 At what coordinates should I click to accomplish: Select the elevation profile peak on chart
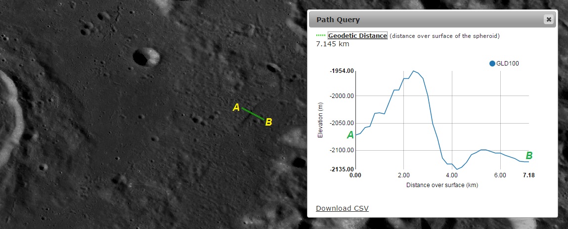click(413, 71)
